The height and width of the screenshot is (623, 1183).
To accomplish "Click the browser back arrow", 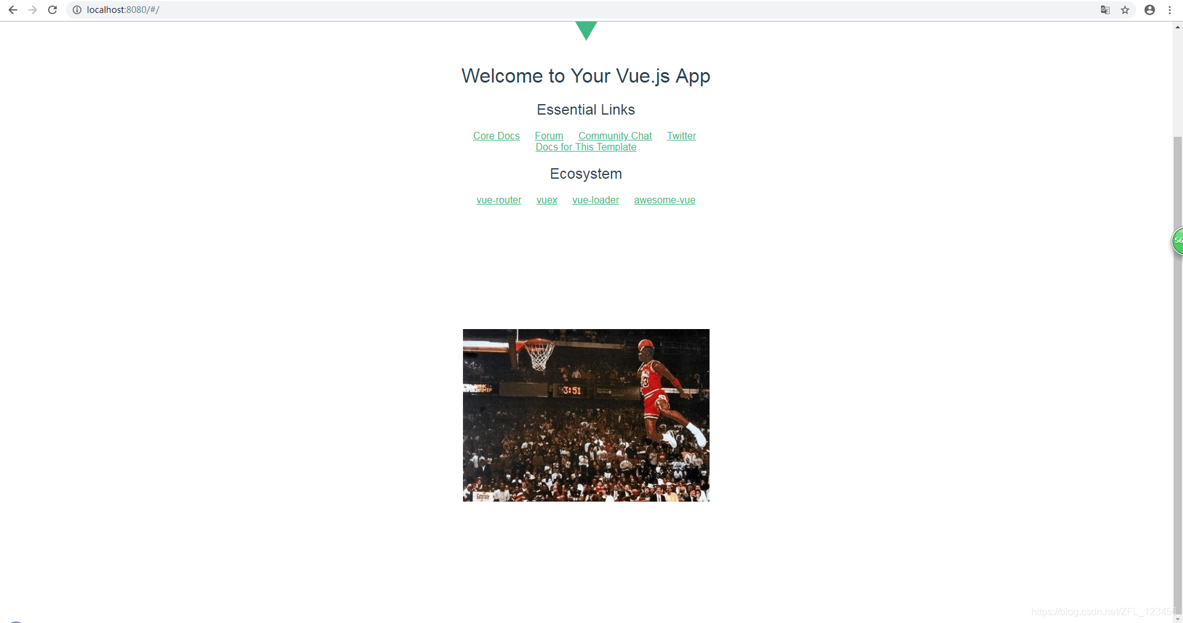I will (x=12, y=10).
